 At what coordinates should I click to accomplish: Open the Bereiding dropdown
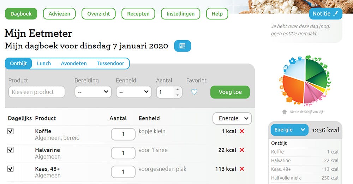point(93,92)
